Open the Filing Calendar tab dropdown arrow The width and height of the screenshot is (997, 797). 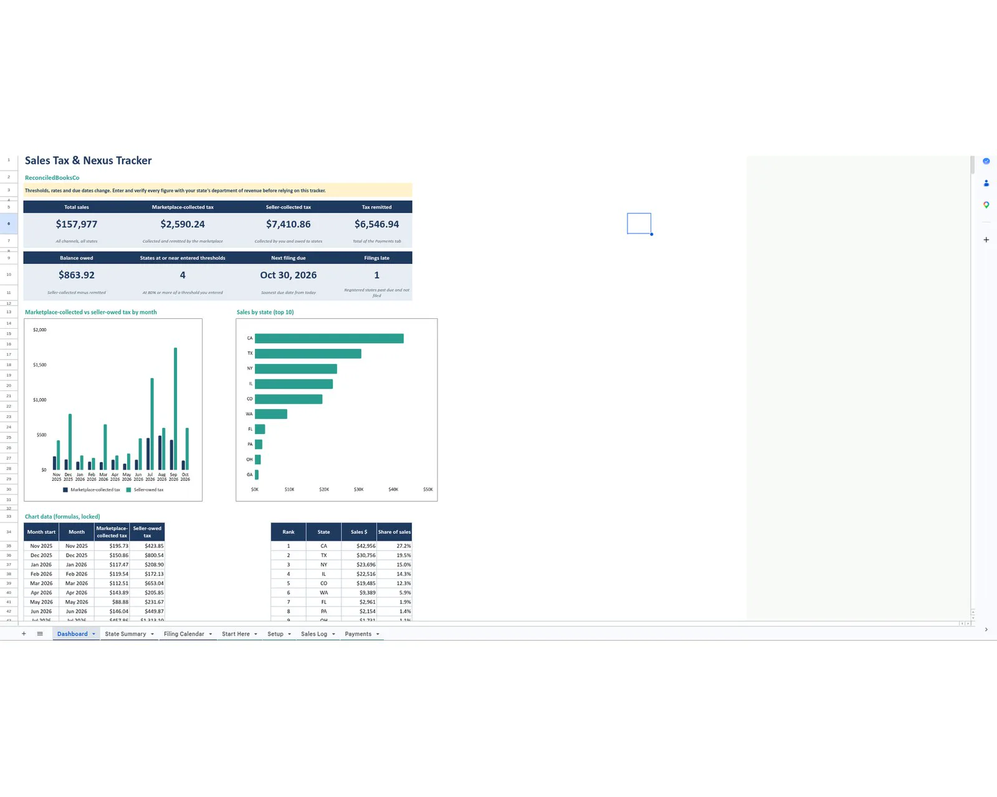click(211, 634)
